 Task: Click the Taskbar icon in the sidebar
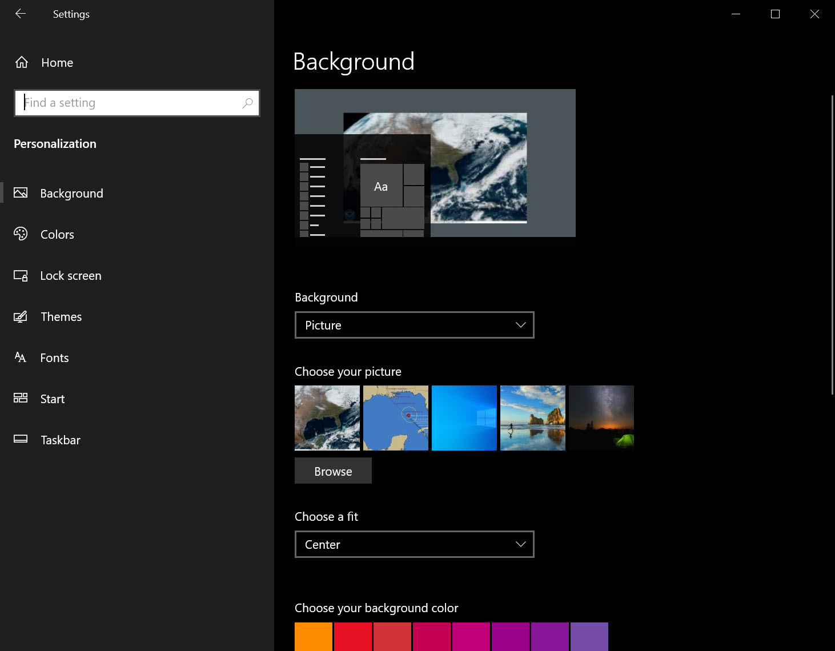point(21,439)
